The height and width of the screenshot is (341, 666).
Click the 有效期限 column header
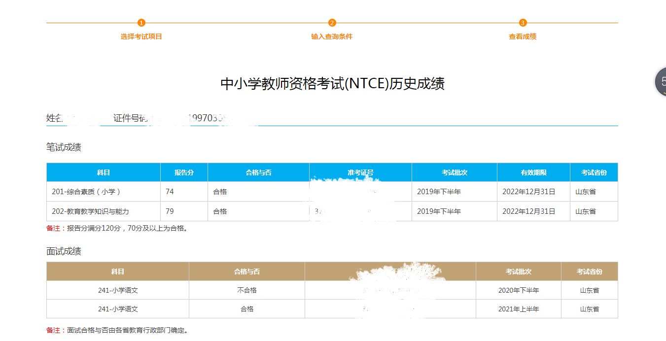534,172
